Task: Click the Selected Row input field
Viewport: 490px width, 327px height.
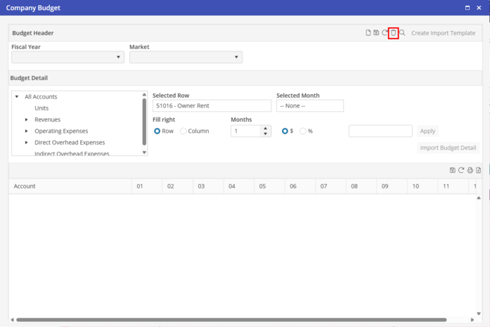Action: [212, 106]
